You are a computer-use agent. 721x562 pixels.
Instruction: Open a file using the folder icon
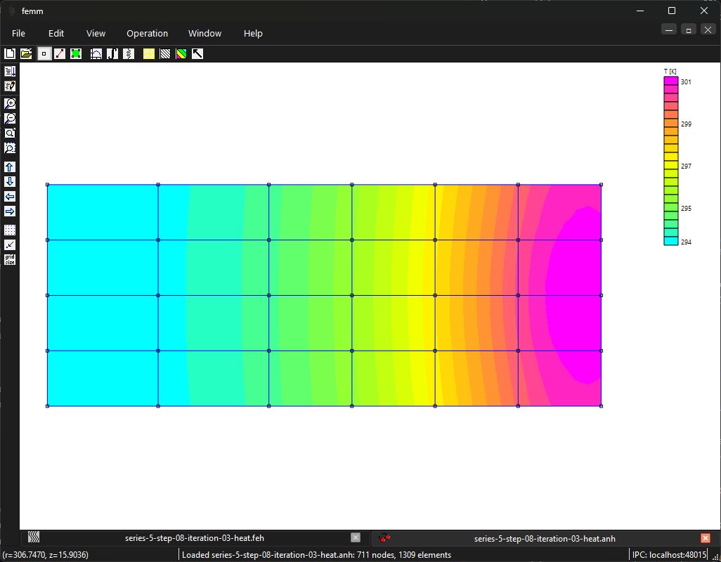pos(26,54)
